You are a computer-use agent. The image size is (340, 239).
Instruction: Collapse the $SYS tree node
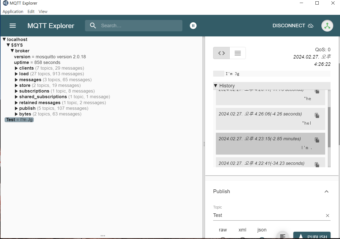pyautogui.click(x=8, y=45)
